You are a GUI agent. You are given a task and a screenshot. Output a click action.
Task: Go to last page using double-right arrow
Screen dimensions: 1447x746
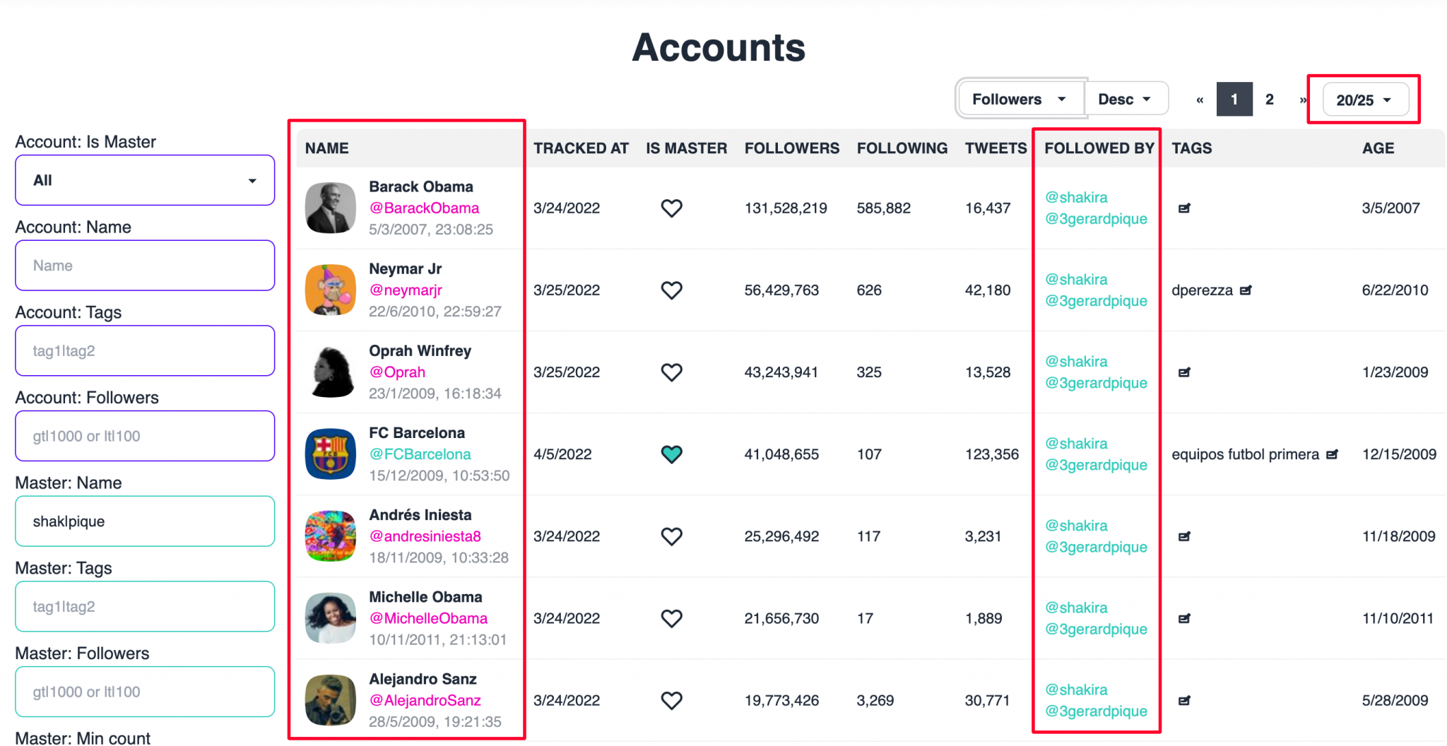click(x=1302, y=100)
